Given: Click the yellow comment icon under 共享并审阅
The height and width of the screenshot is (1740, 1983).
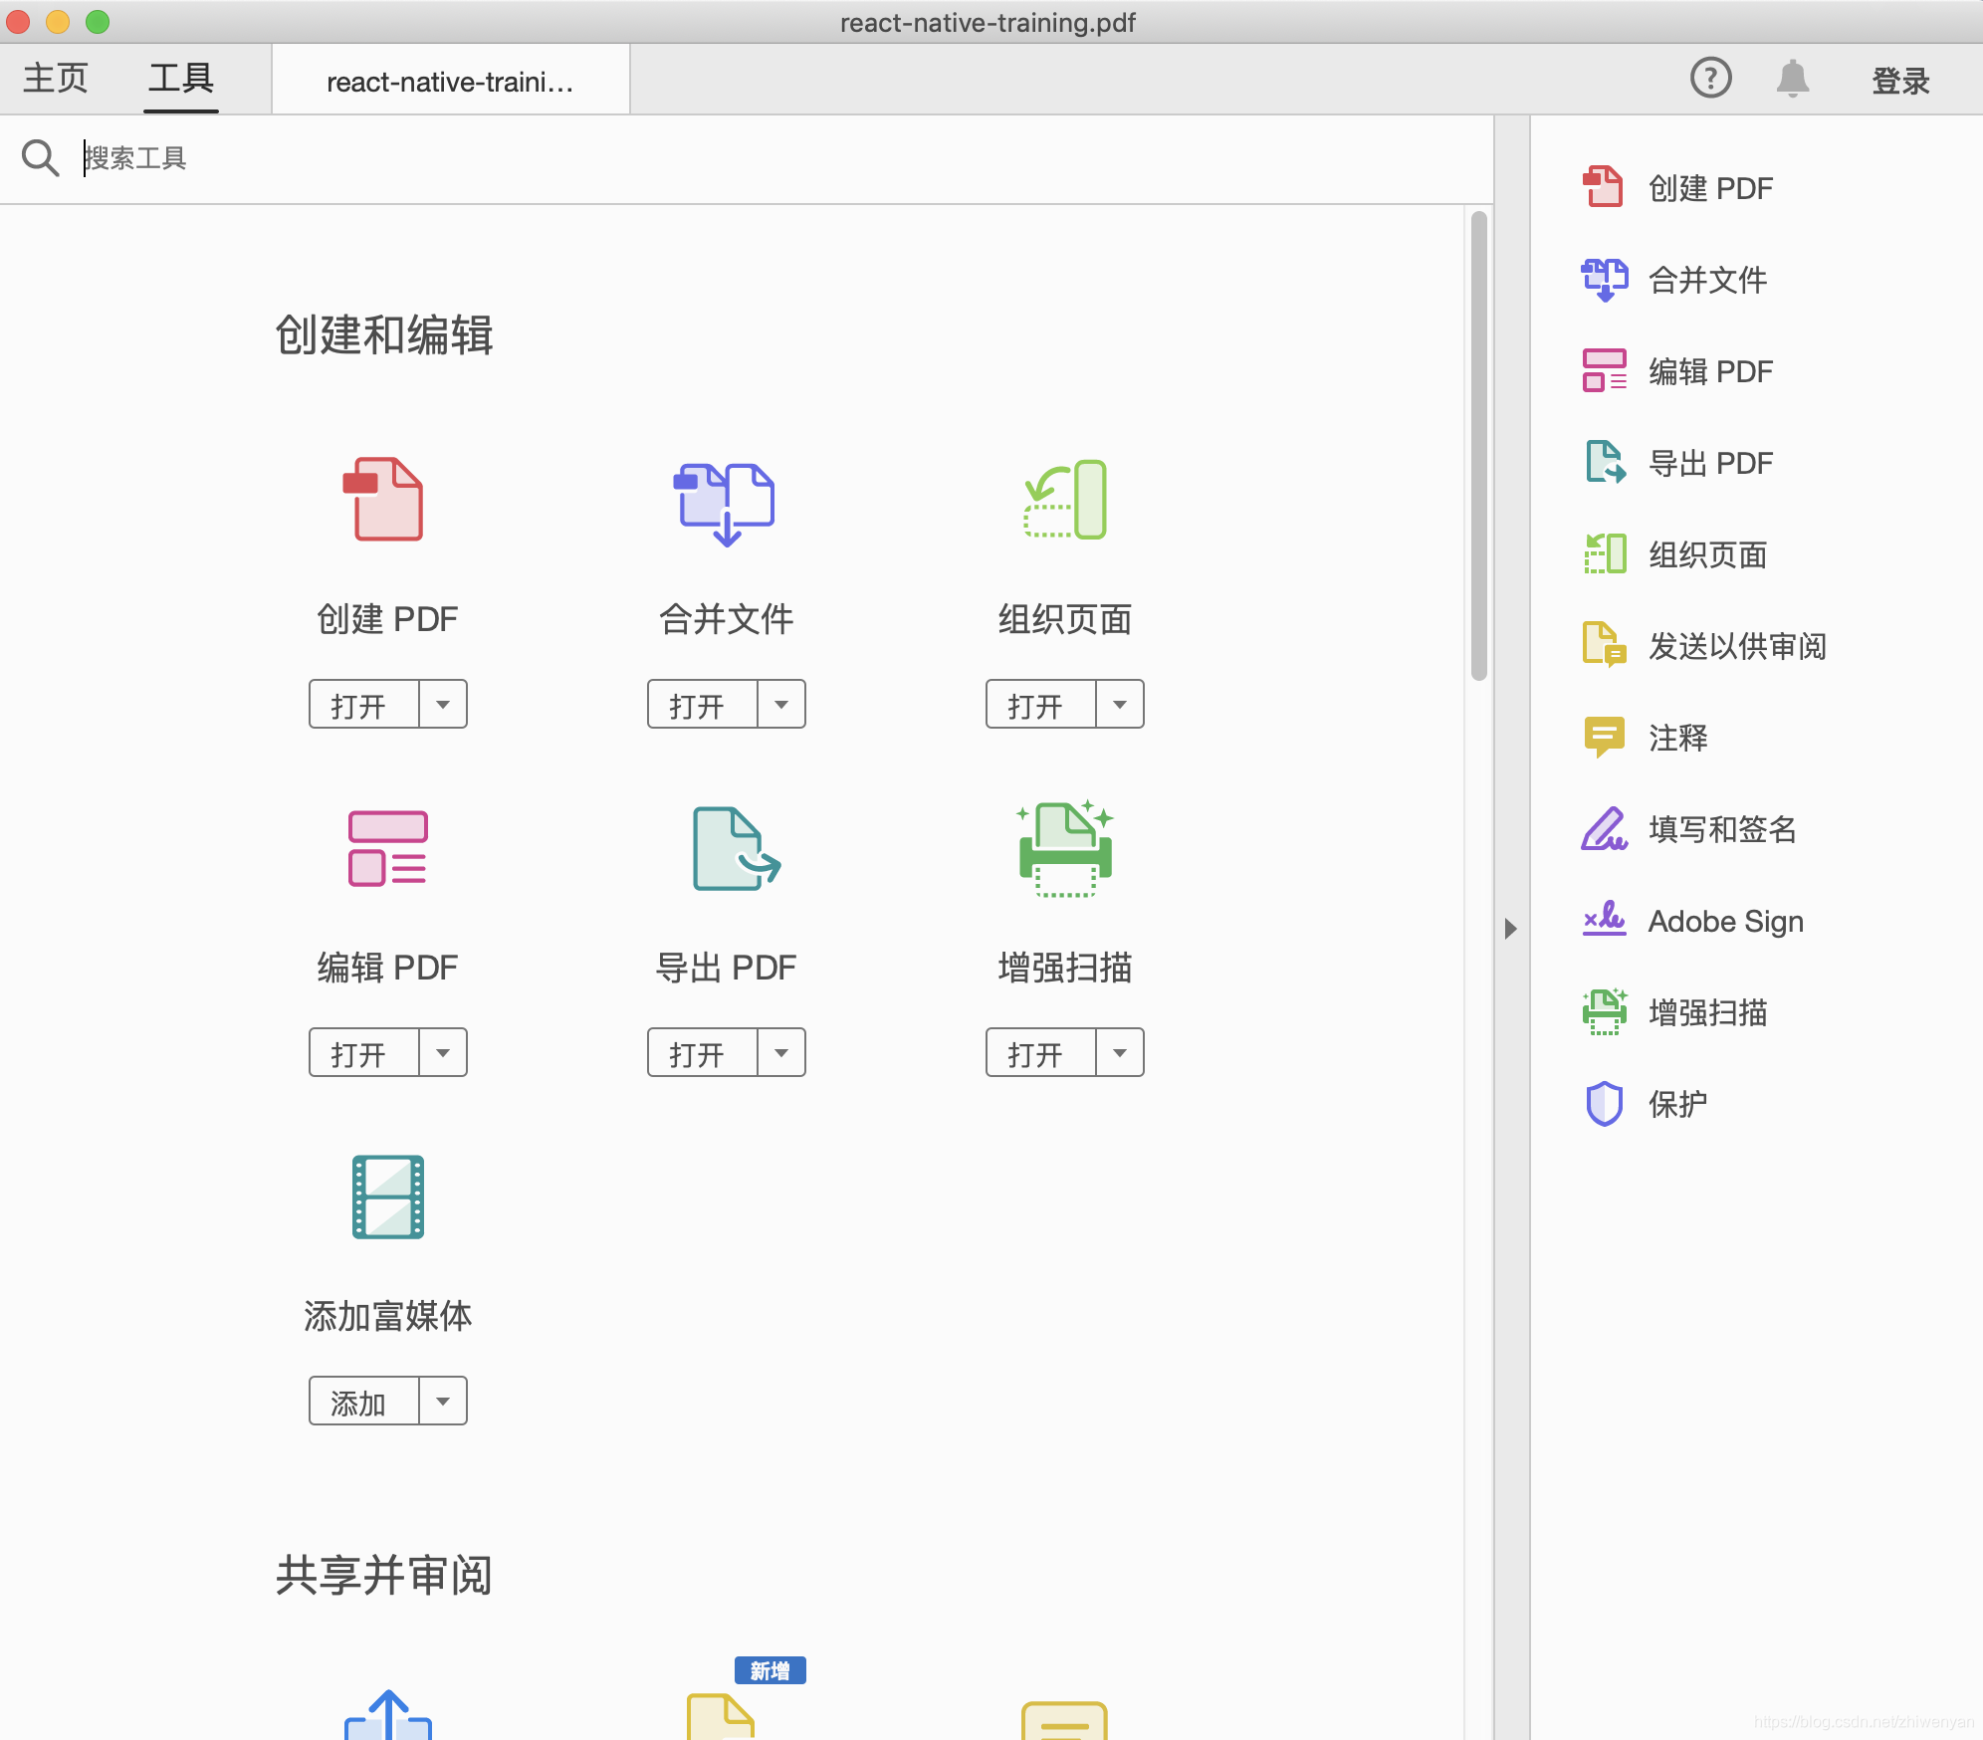Looking at the screenshot, I should point(1064,1720).
